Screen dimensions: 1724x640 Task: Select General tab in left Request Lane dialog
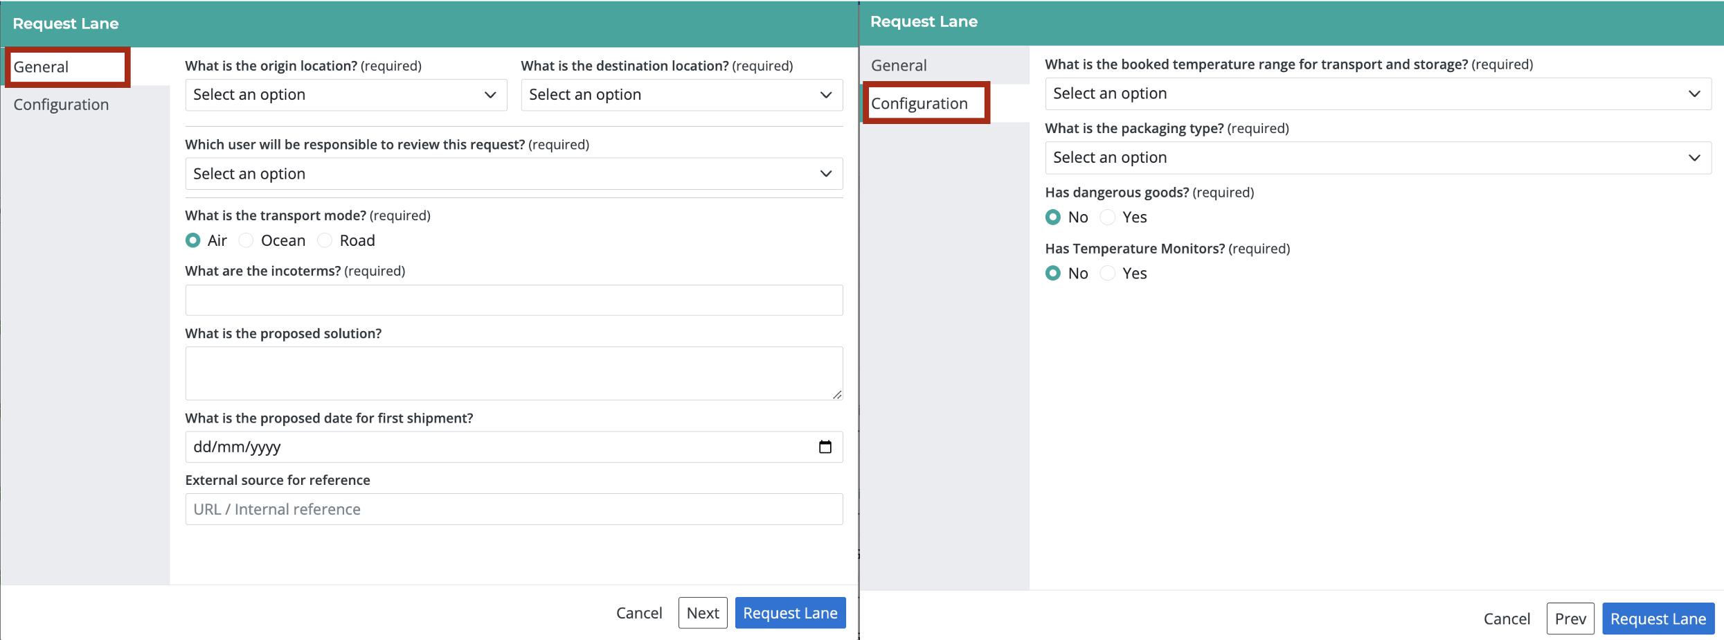point(68,67)
